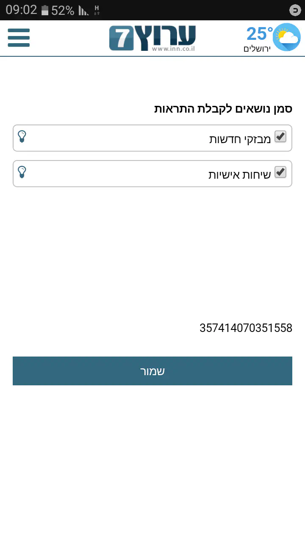Uncheck the מבזקי חדשות checkbox

(x=280, y=137)
